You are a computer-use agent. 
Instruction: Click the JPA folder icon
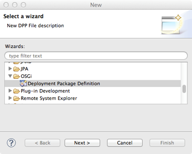[x=17, y=69]
